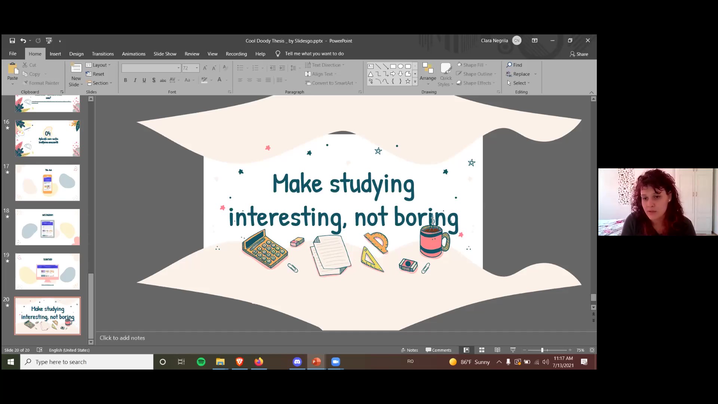
Task: Adjust the zoom slider in the status bar
Action: (542, 350)
